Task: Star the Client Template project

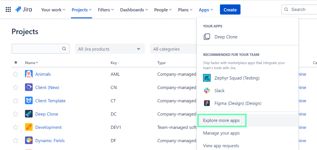Action: tap(16, 101)
